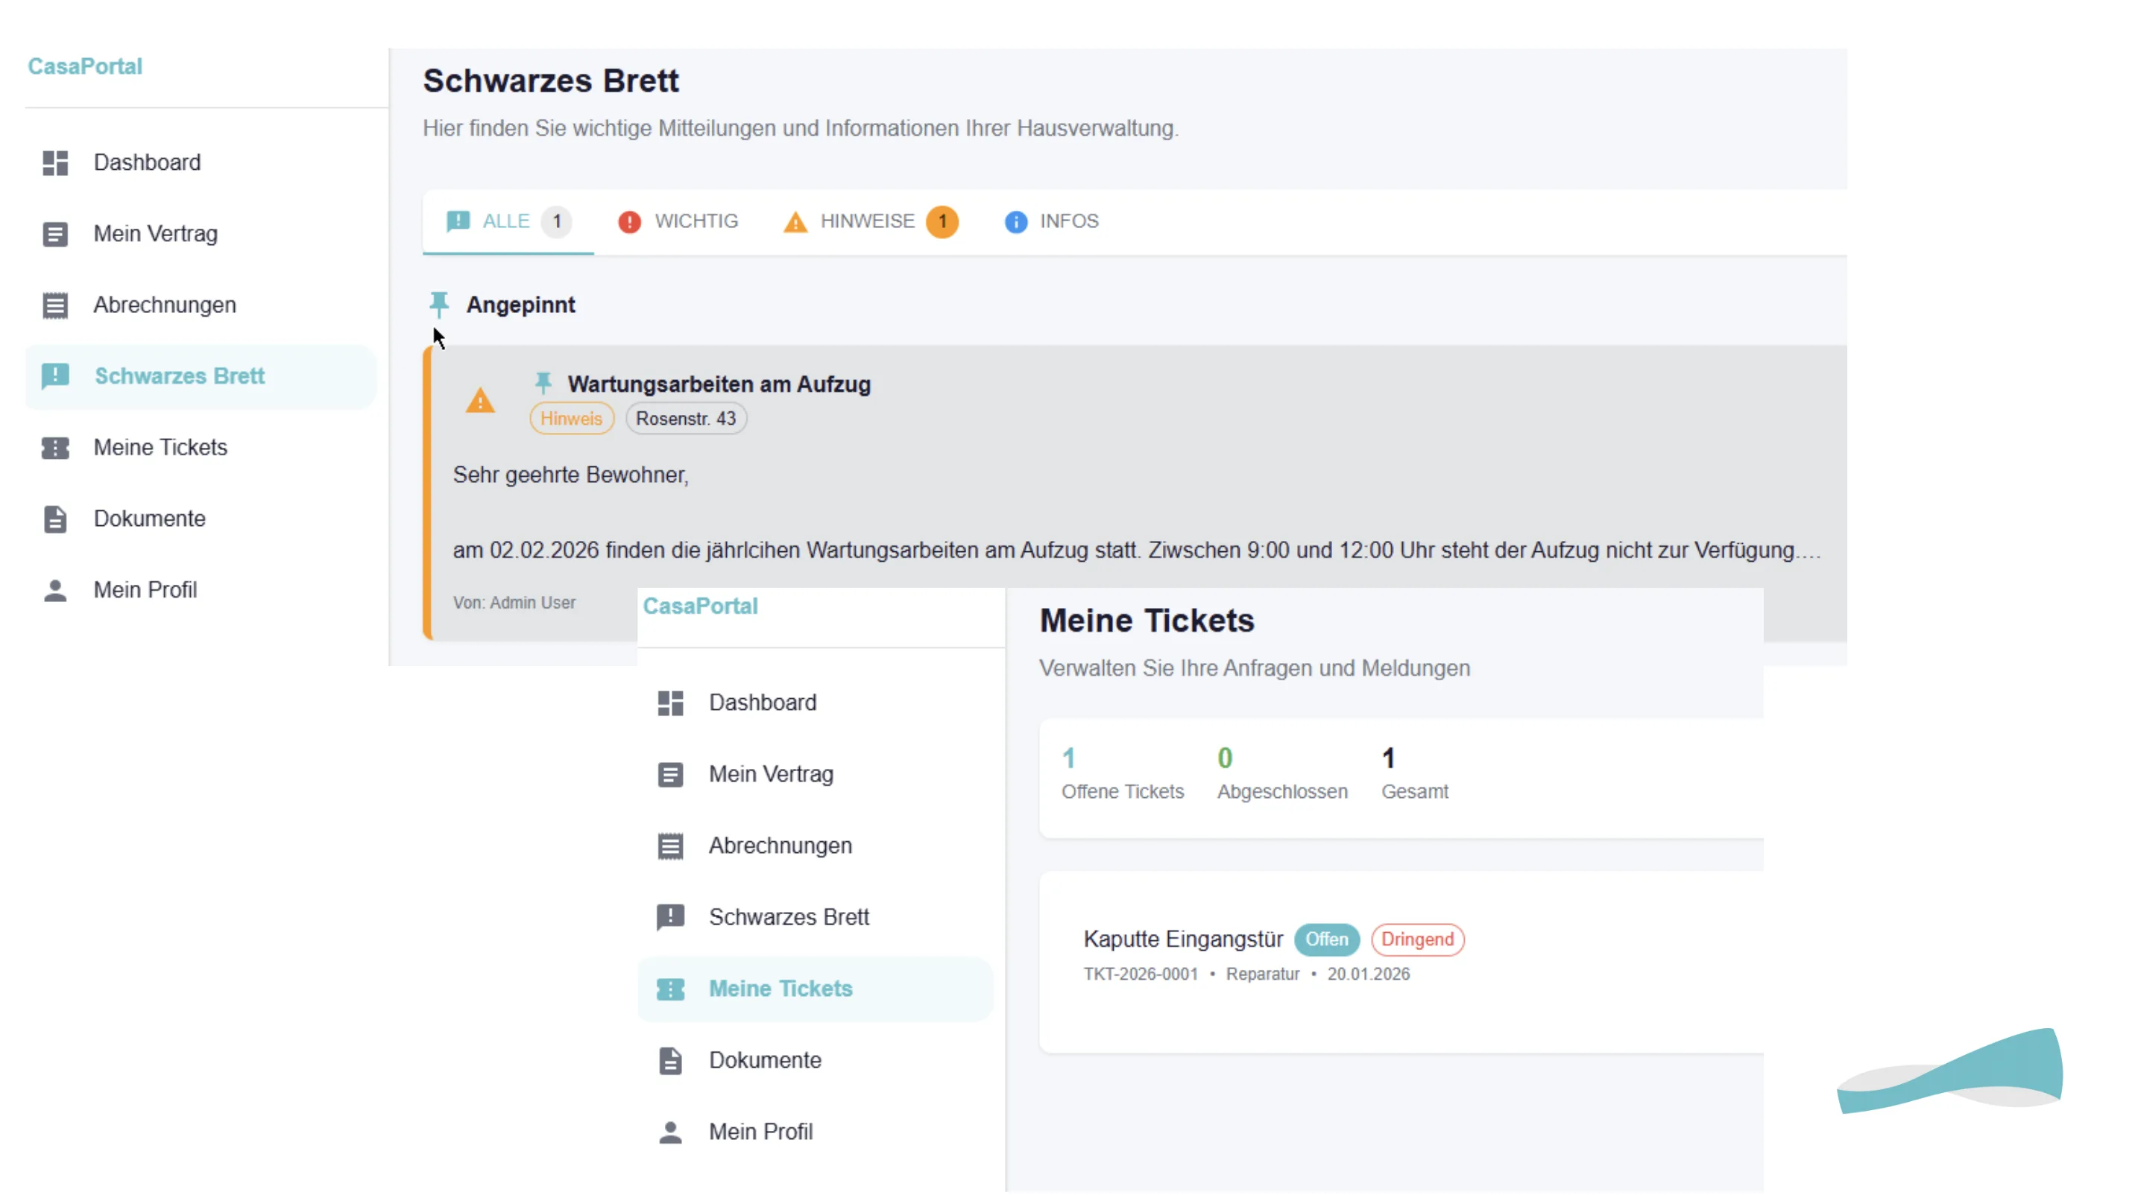Click the Angepinnt pin header icon
This screenshot has width=2135, height=1195.
pyautogui.click(x=439, y=304)
